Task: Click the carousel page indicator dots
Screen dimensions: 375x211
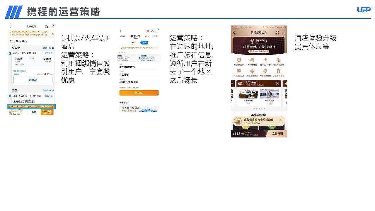Action: pos(259,108)
